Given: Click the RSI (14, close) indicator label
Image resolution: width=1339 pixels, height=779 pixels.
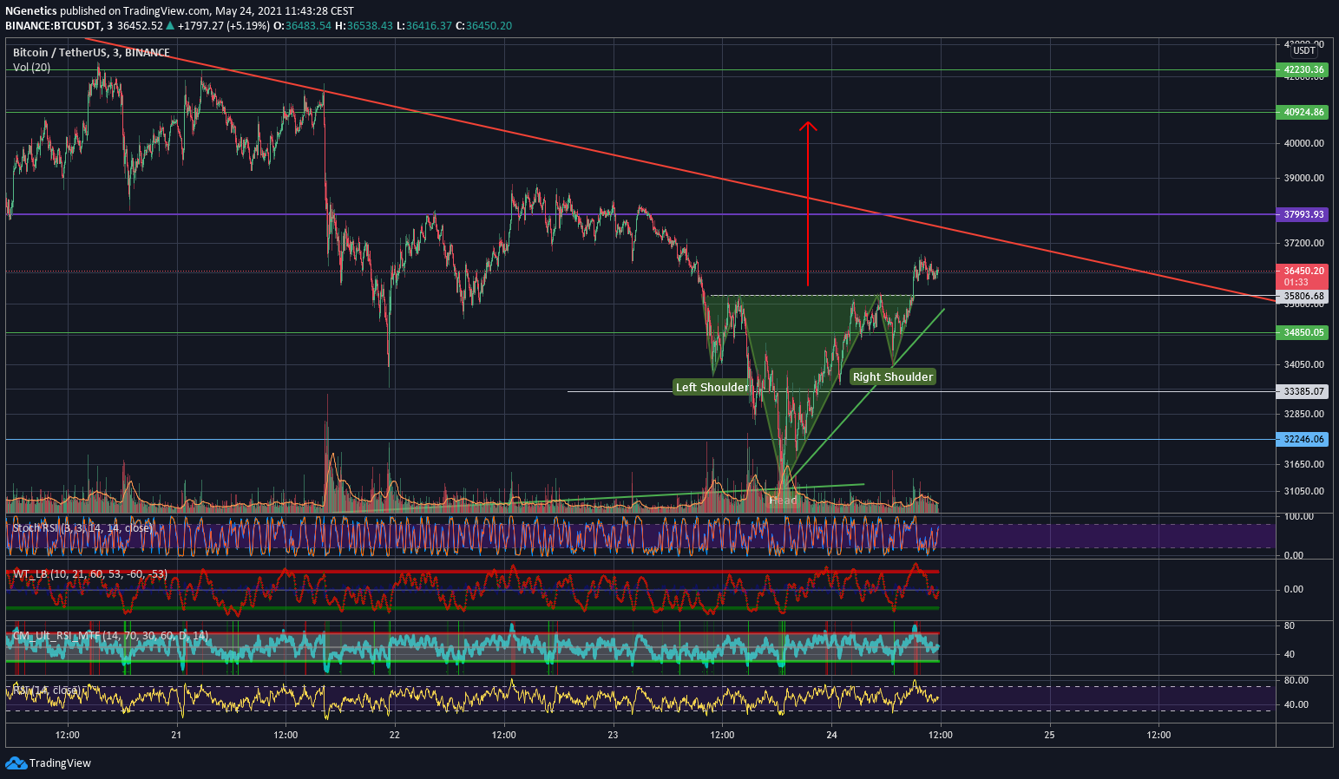Looking at the screenshot, I should (47, 691).
